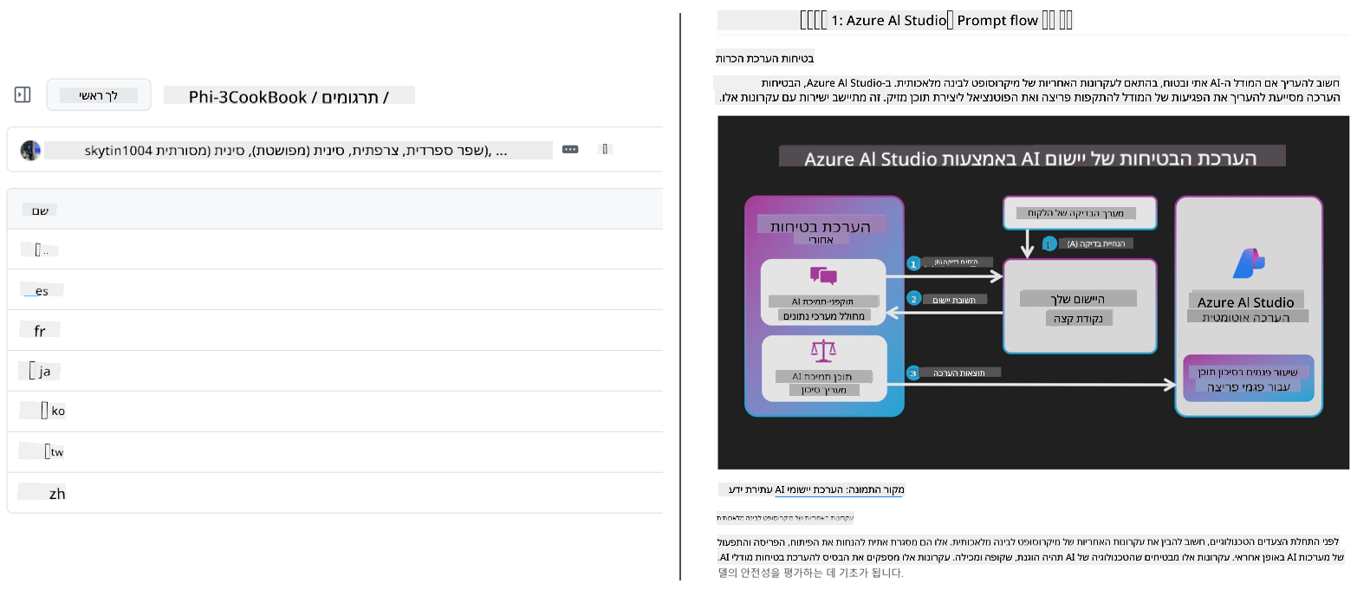Open the skytin1004 user avatar
1357x590 pixels.
pyautogui.click(x=31, y=150)
